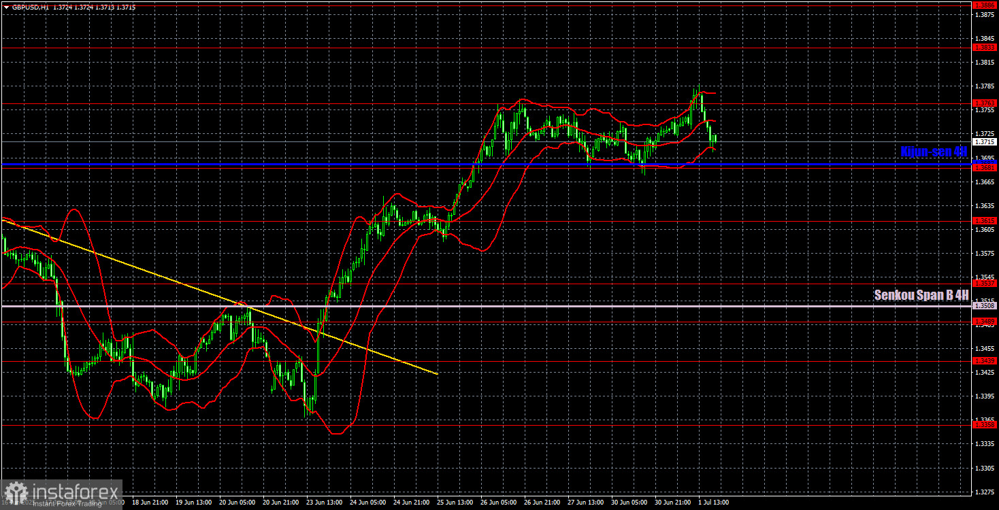
Task: Click the red 1.3886 price level tag
Action: pyautogui.click(x=985, y=5)
